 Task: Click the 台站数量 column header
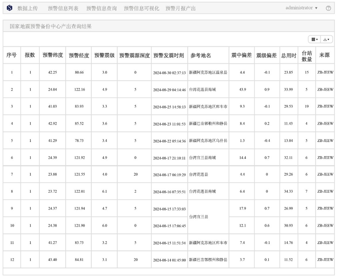[307, 56]
